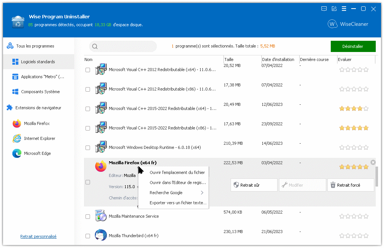Viewport: 384px width, 248px height.
Task: Click in the program search field
Action: 123,46
